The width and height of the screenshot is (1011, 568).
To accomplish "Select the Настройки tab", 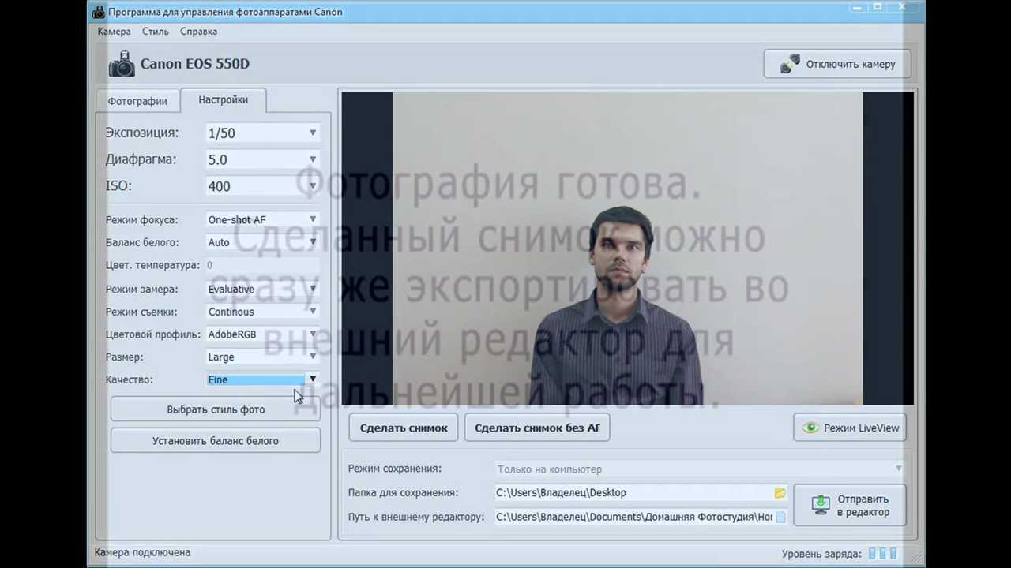I will click(x=223, y=99).
